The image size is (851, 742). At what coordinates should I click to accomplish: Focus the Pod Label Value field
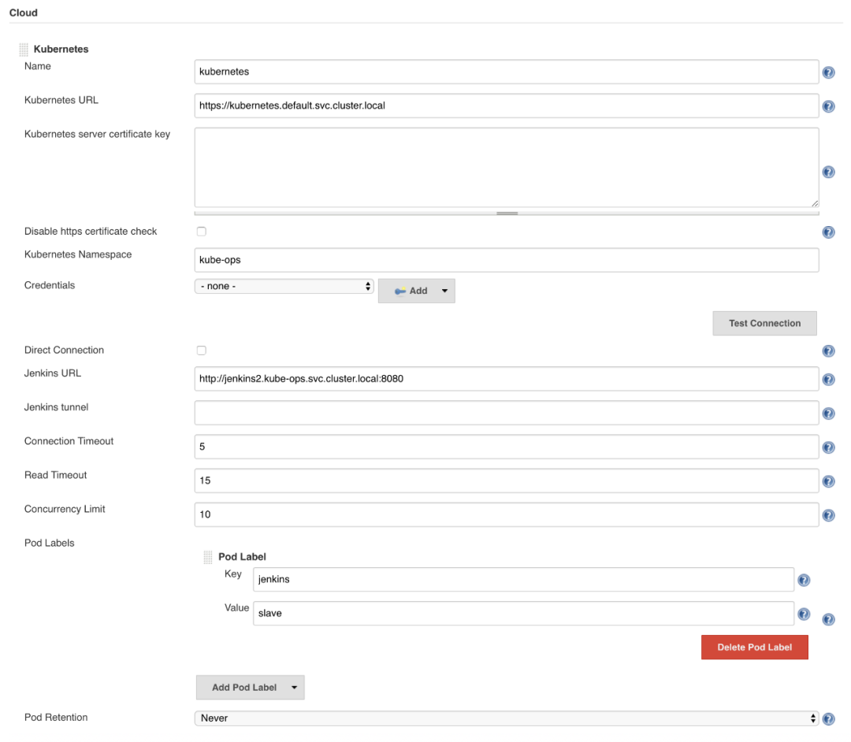[523, 614]
